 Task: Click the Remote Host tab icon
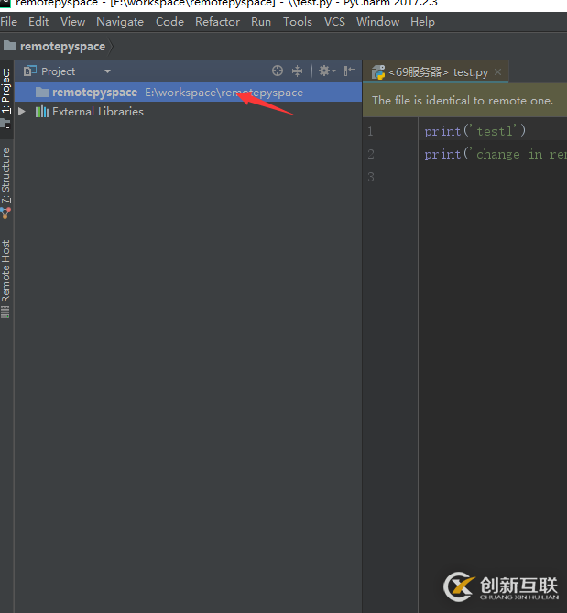[5, 312]
